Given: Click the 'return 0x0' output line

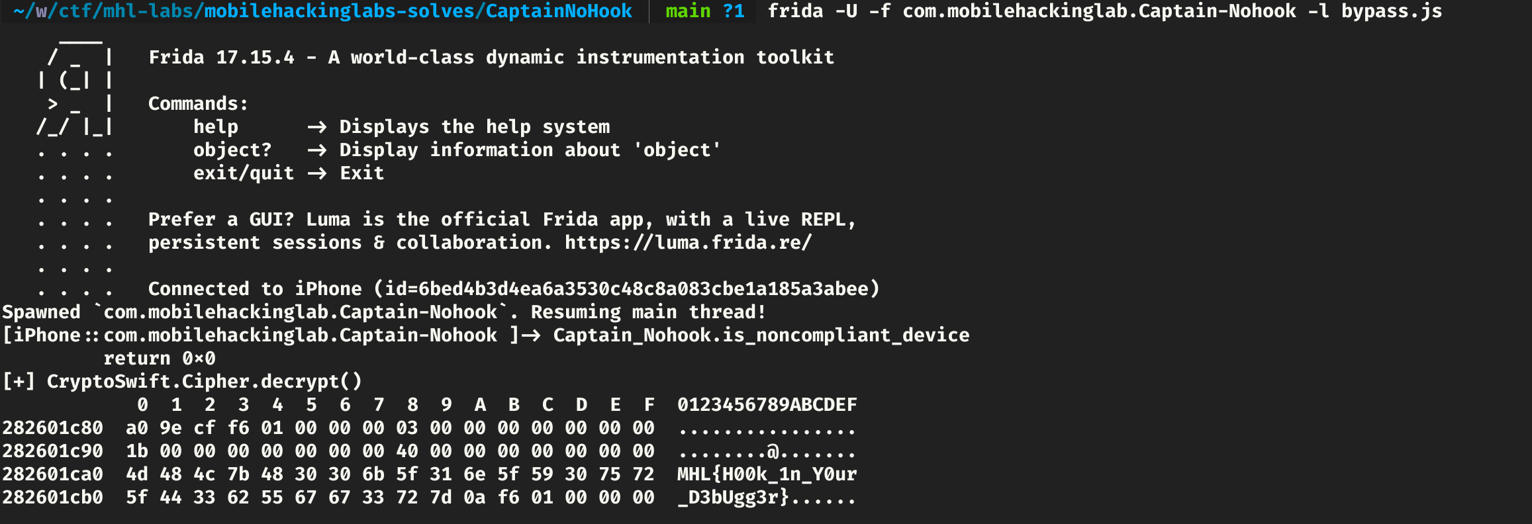Looking at the screenshot, I should [160, 359].
